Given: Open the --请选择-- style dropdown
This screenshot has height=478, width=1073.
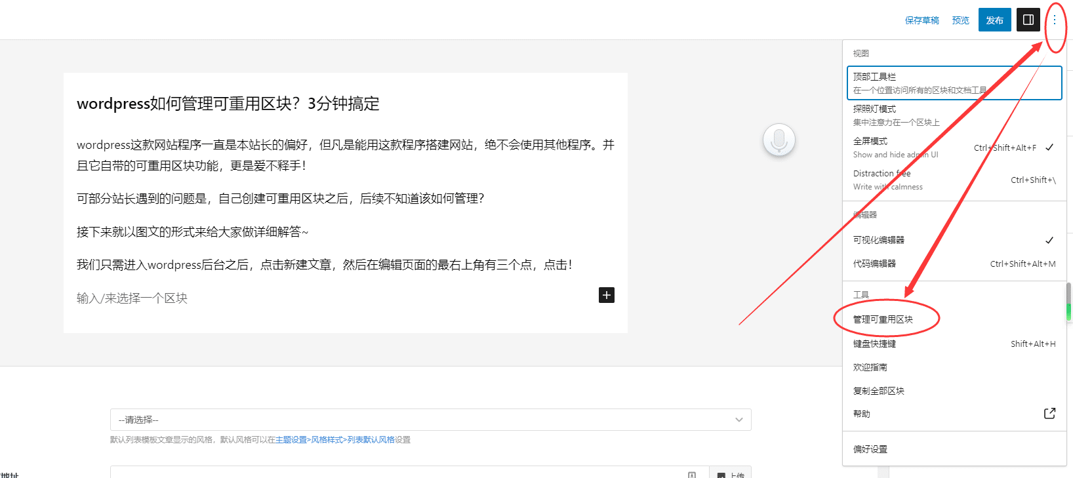Looking at the screenshot, I should coord(430,420).
